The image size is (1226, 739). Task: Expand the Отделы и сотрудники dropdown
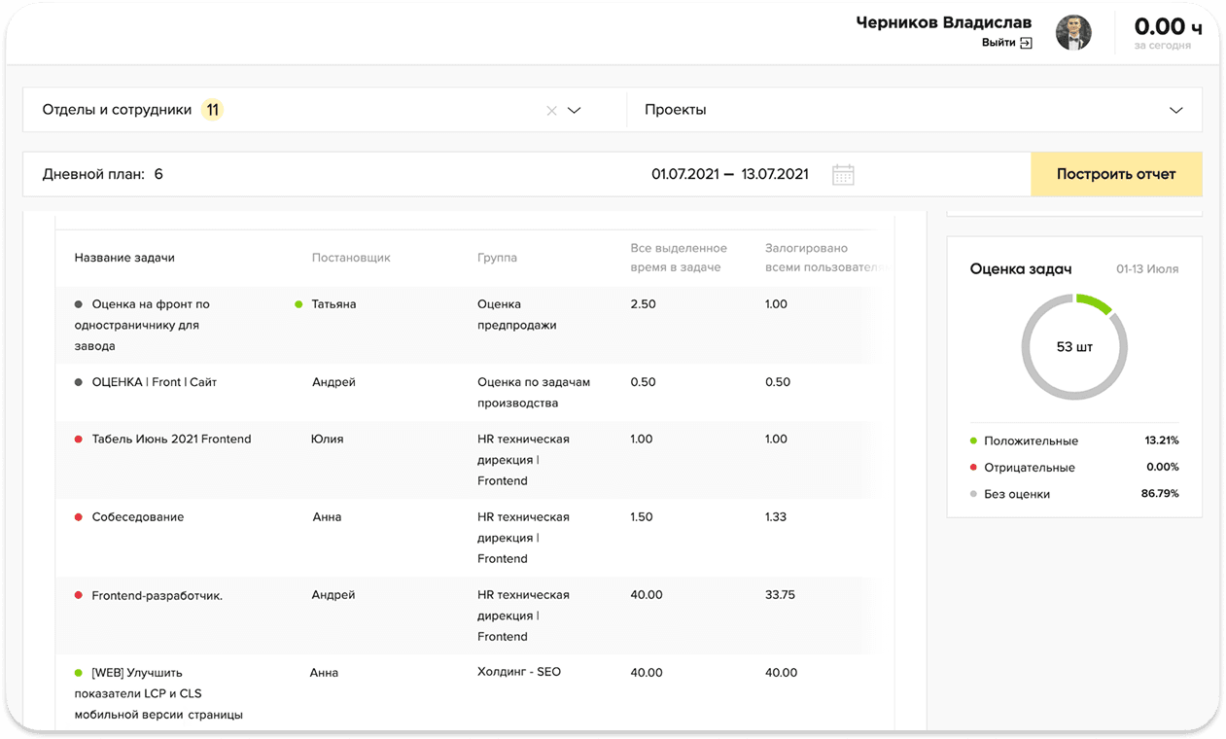574,111
